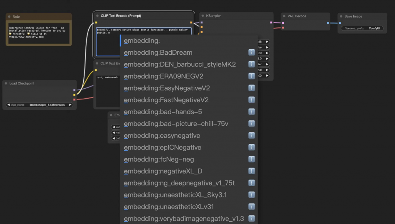Image resolution: width=395 pixels, height=224 pixels.
Task: Click the Note node text area
Action: tap(39, 34)
